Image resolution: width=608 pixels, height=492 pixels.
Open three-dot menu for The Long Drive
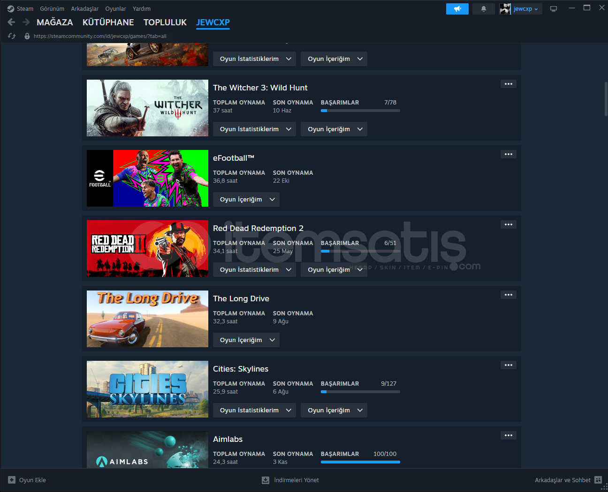tap(509, 295)
